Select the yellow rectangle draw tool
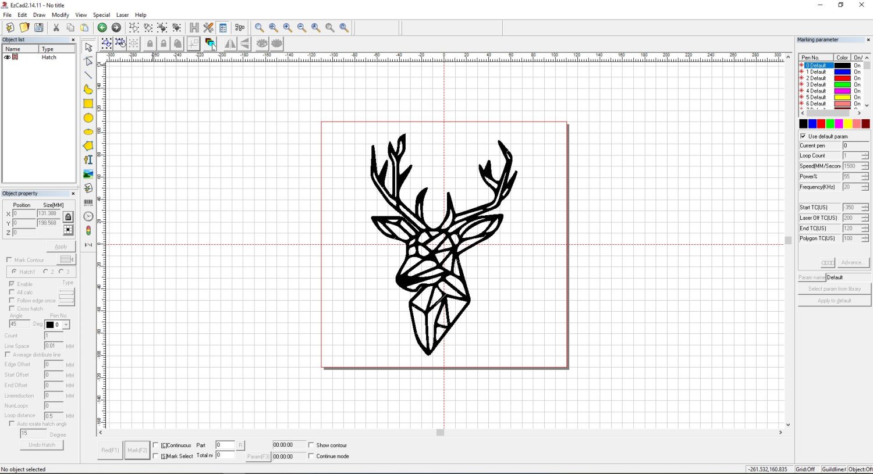The height and width of the screenshot is (474, 873). [88, 104]
